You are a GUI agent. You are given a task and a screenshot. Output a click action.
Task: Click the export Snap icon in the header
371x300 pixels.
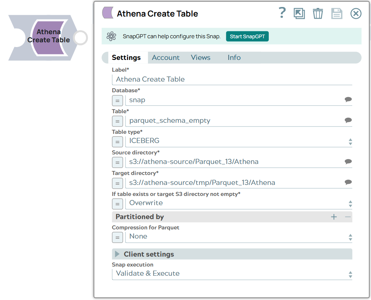click(299, 13)
